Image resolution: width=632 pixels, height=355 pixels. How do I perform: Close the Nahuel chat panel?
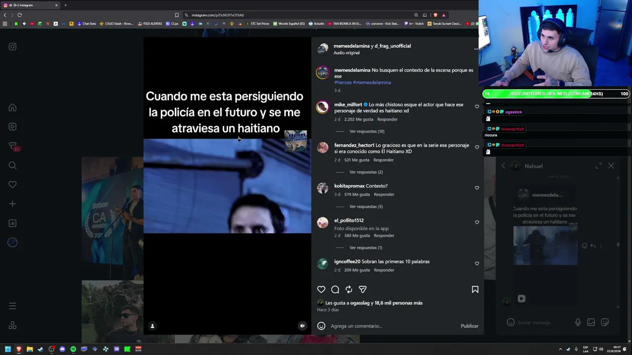point(611,166)
